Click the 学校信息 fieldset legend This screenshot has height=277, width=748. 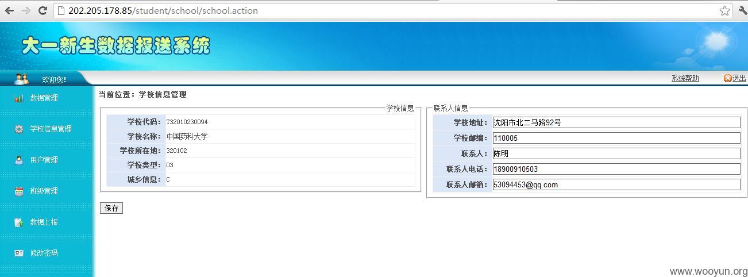tap(400, 108)
